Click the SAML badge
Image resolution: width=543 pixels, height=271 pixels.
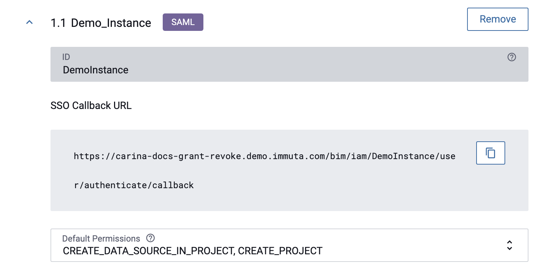pos(183,22)
